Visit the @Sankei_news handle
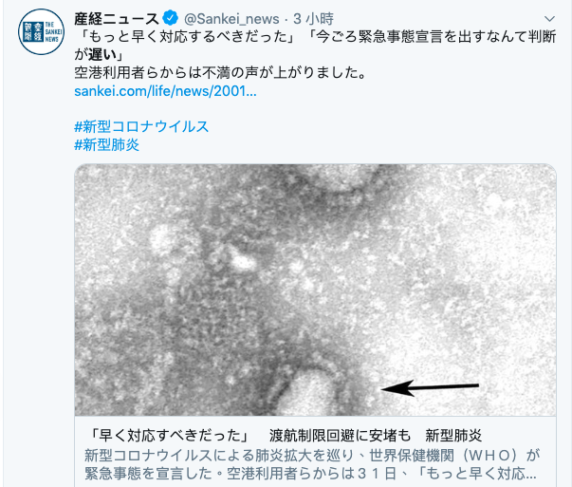Image resolution: width=572 pixels, height=487 pixels. [231, 19]
